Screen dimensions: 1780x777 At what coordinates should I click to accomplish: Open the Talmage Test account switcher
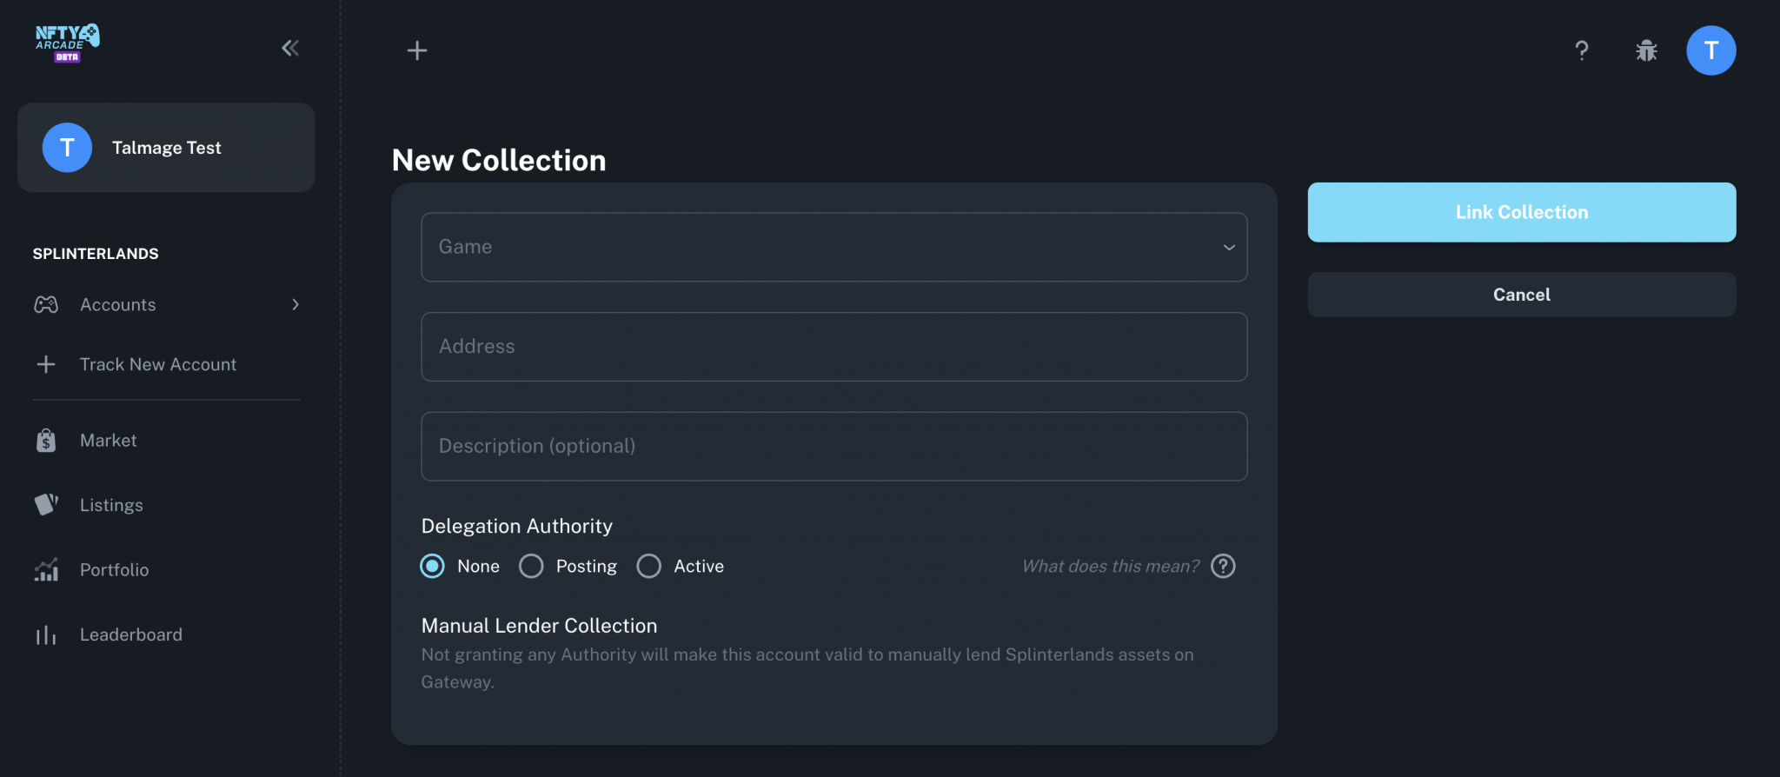[x=166, y=148]
